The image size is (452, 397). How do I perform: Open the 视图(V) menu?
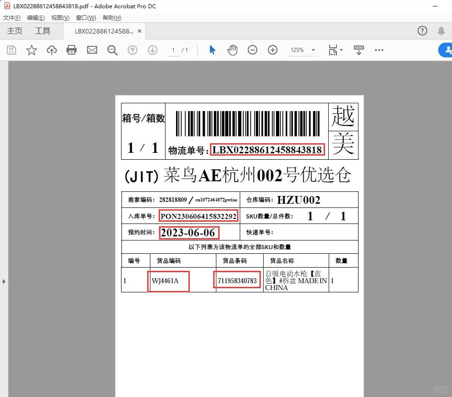point(60,18)
